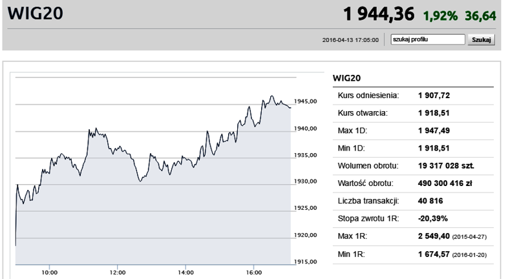508x279 pixels.
Task: Click the chart's peak near 16:30
Action: [271, 96]
